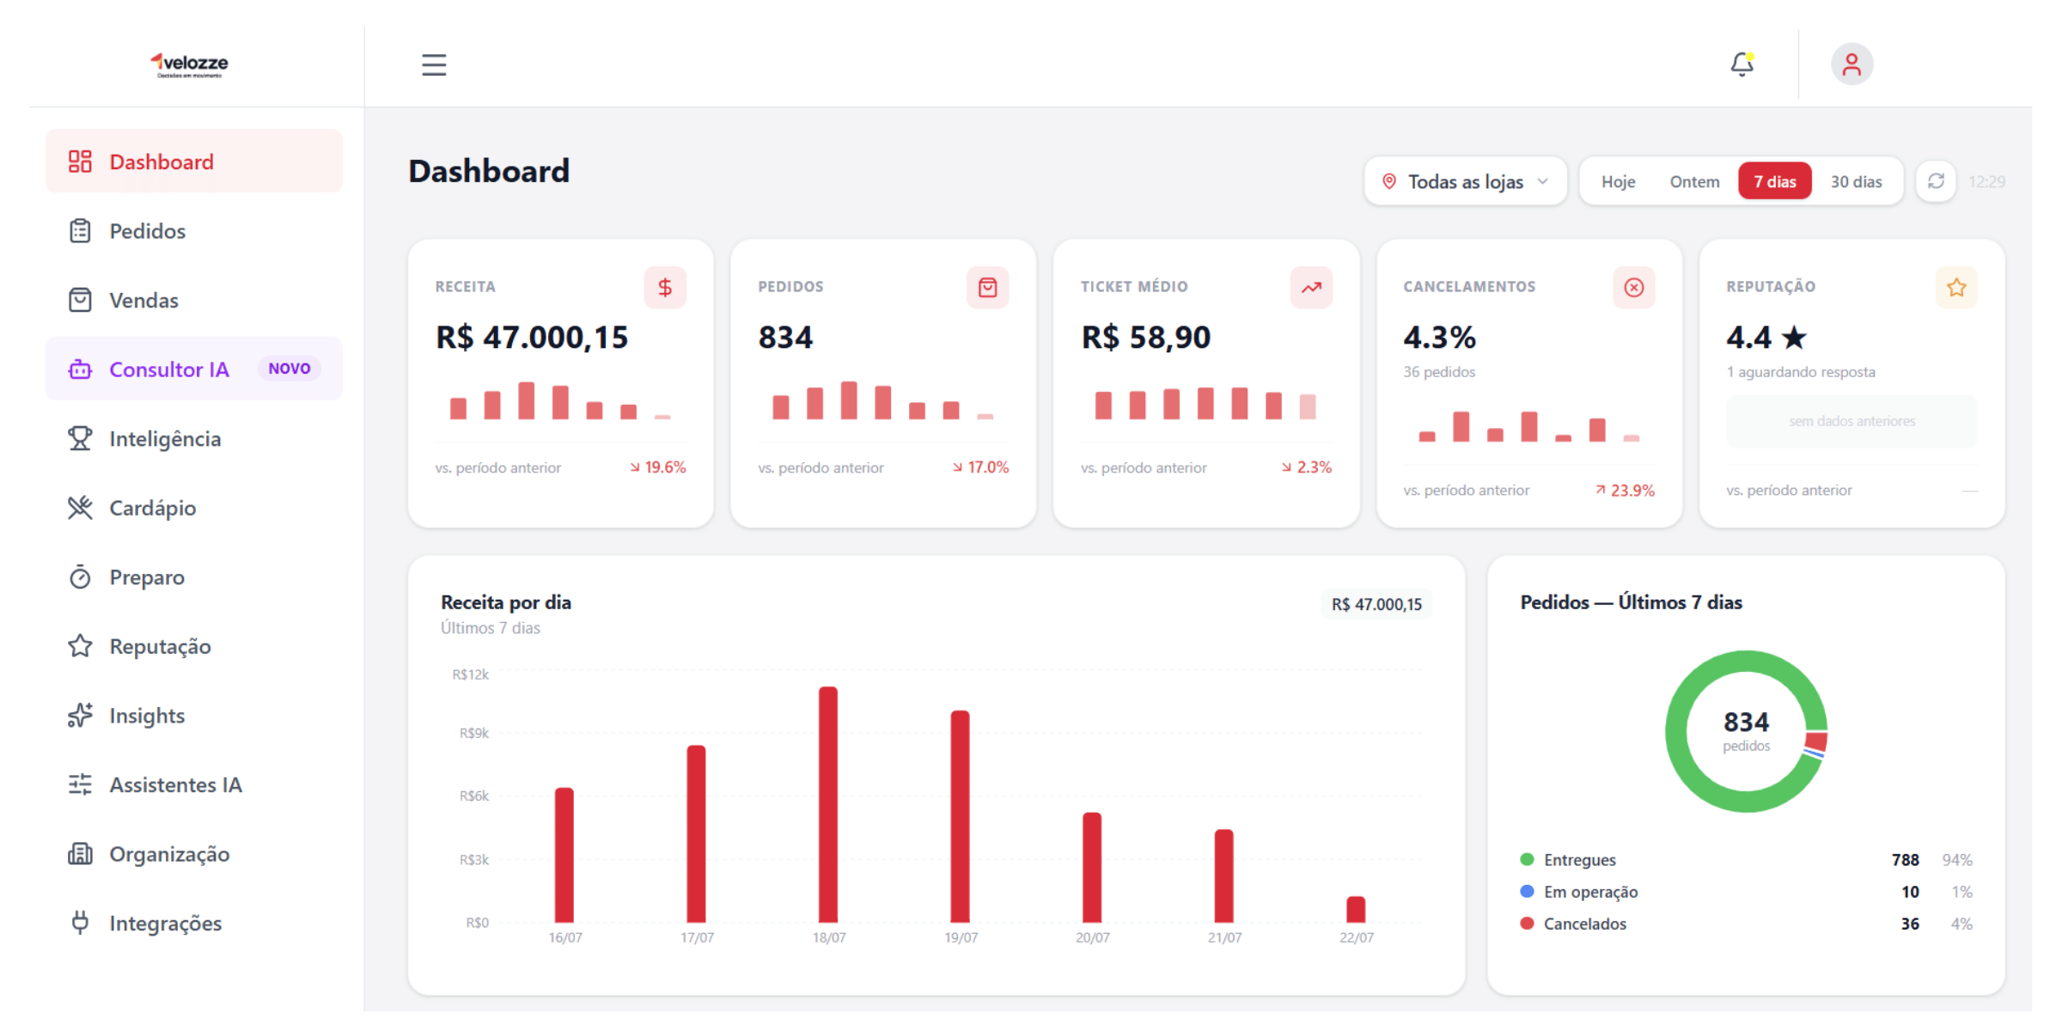
Task: Click the '1 aguardando resposta' text
Action: point(1801,372)
